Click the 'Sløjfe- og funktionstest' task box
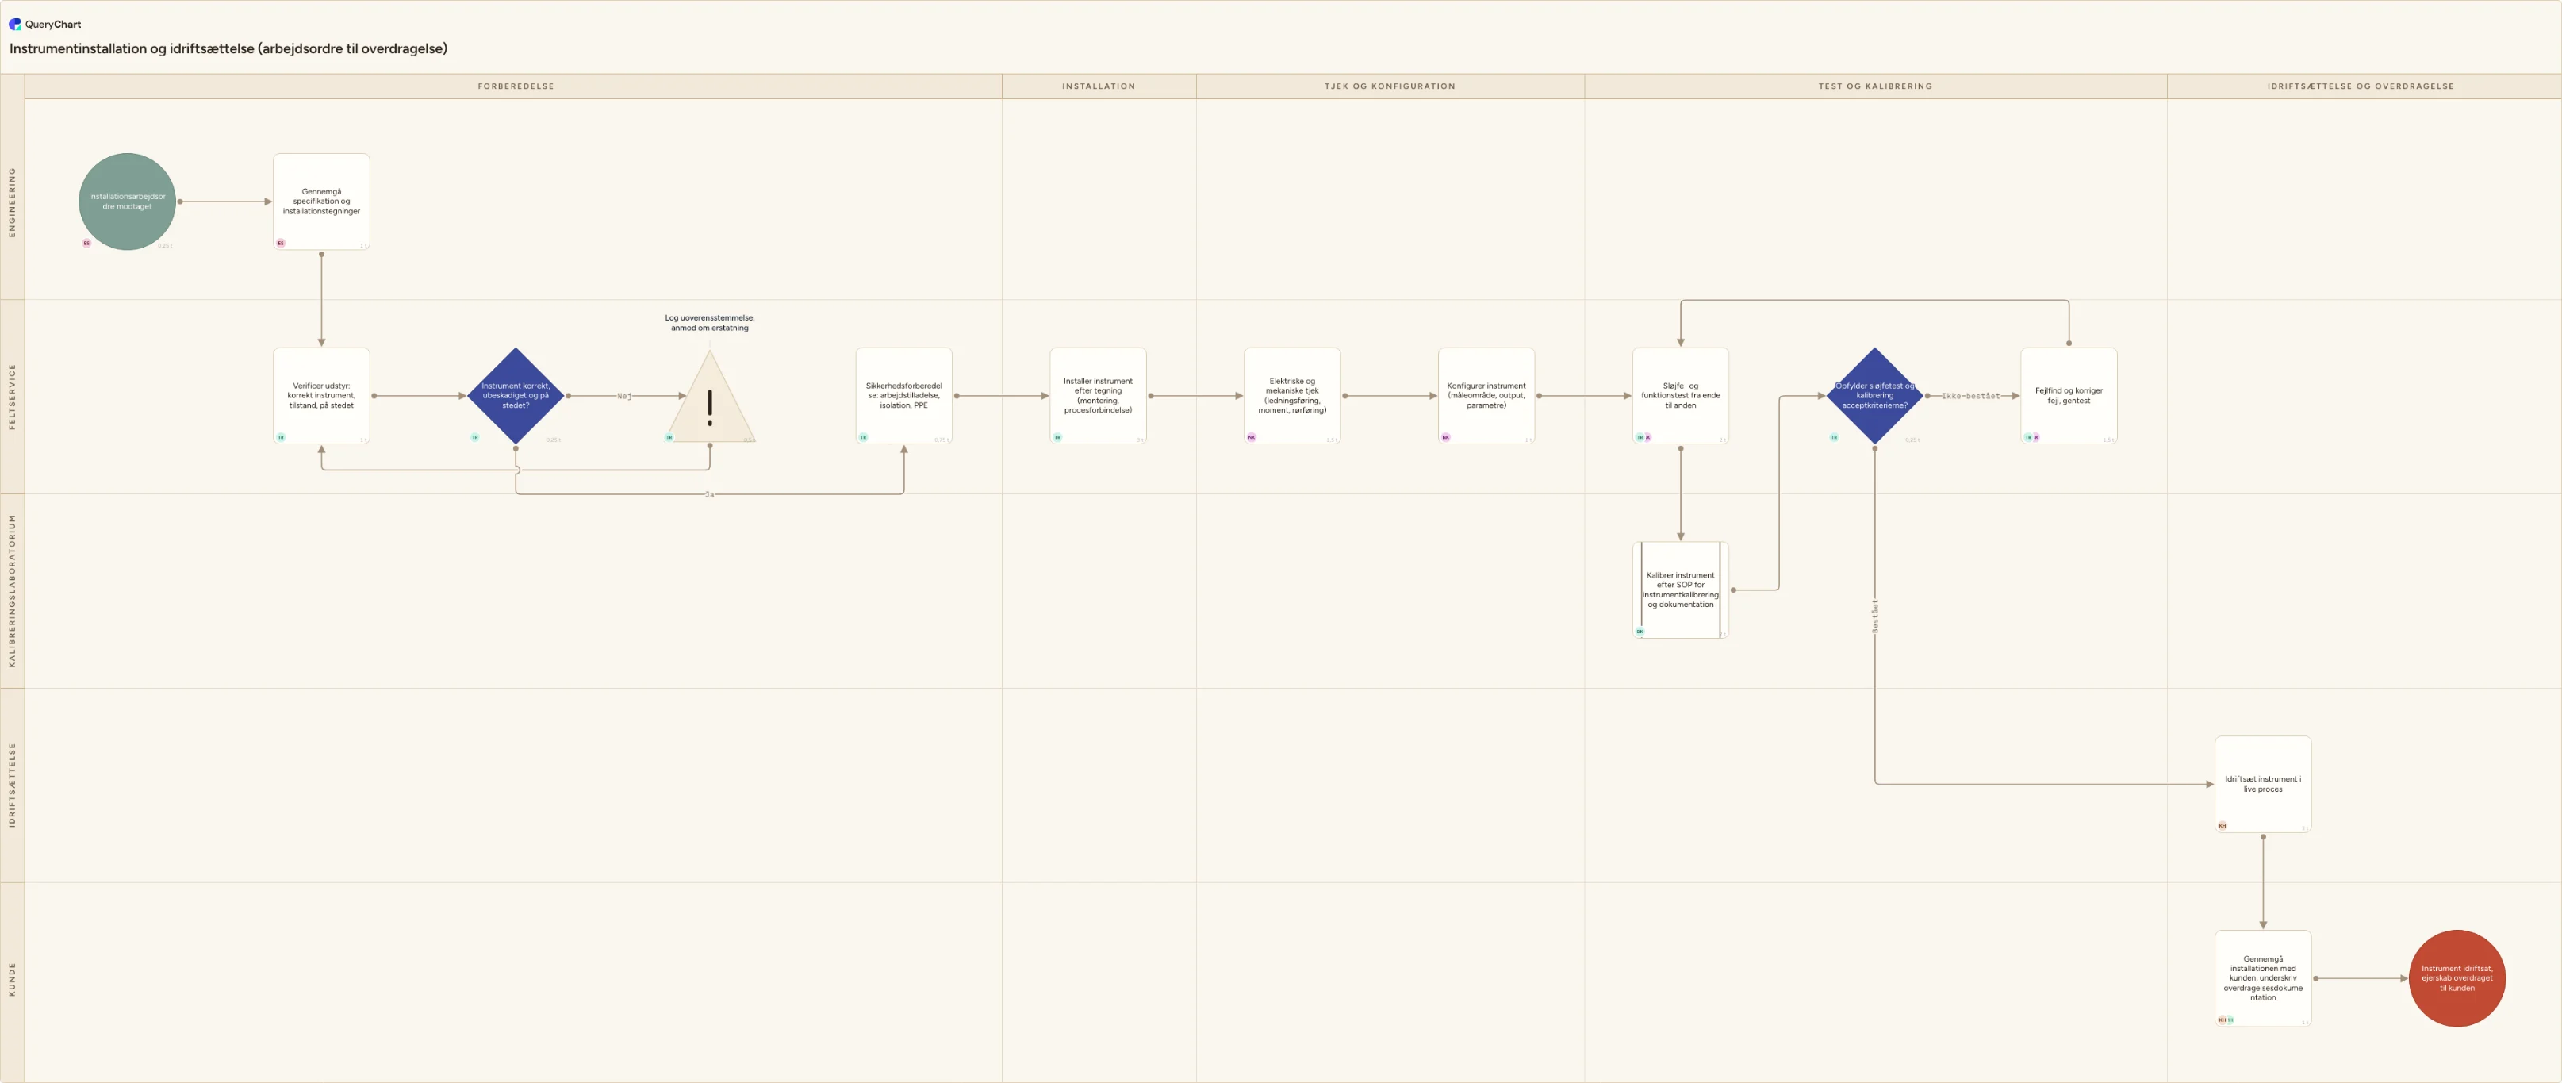Viewport: 2562px width, 1083px height. tap(1681, 396)
